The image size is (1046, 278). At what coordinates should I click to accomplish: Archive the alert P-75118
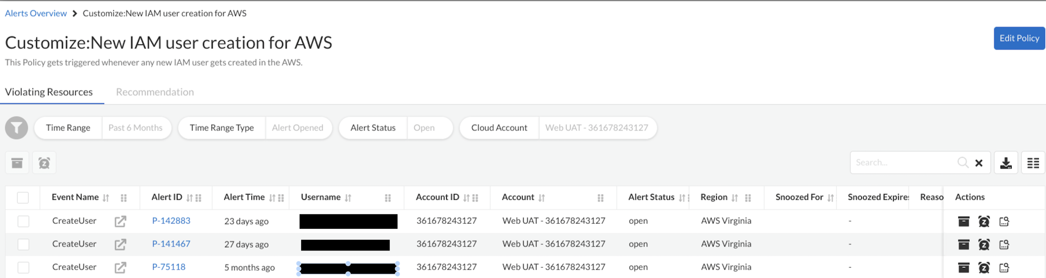click(x=964, y=267)
